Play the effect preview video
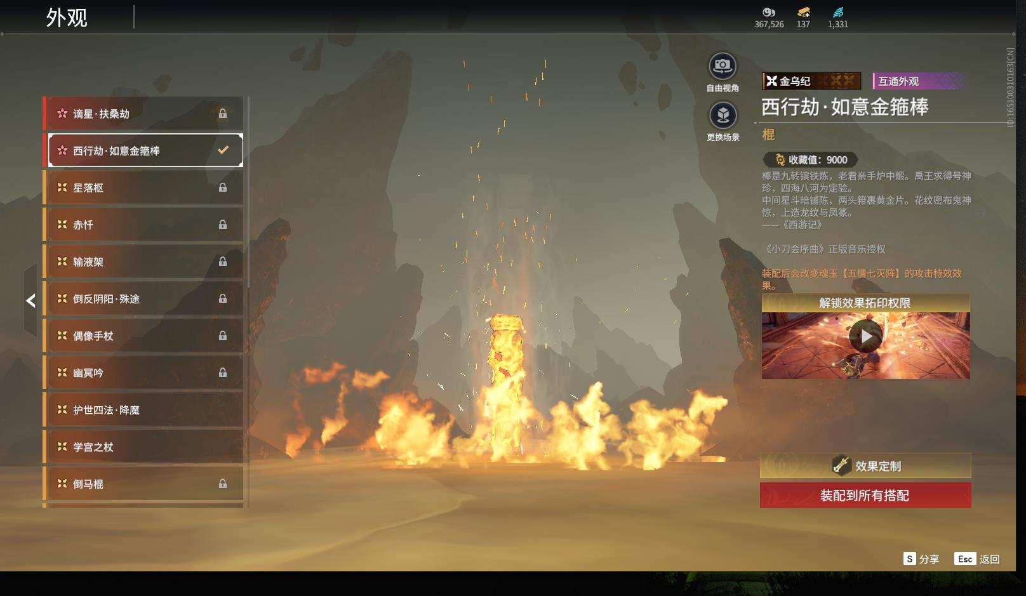Screen dimensions: 1026x596 coord(865,336)
